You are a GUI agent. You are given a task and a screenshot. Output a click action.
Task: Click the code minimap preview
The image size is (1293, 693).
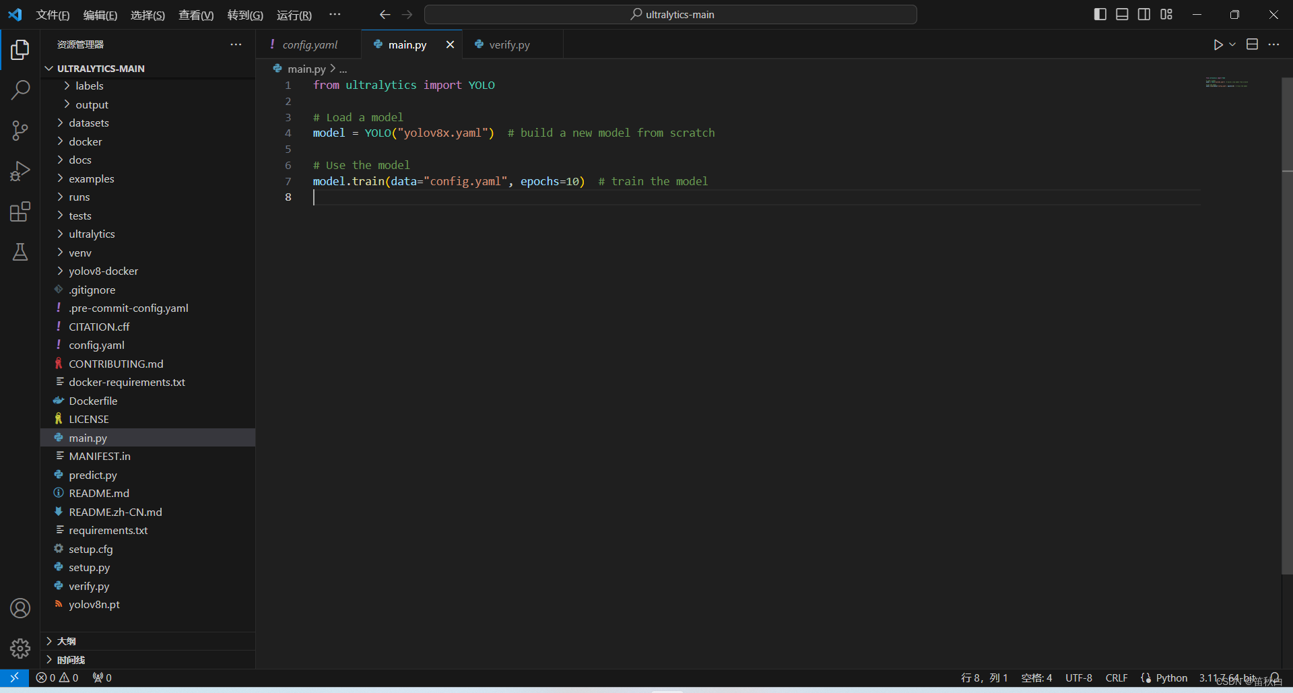pyautogui.click(x=1227, y=83)
